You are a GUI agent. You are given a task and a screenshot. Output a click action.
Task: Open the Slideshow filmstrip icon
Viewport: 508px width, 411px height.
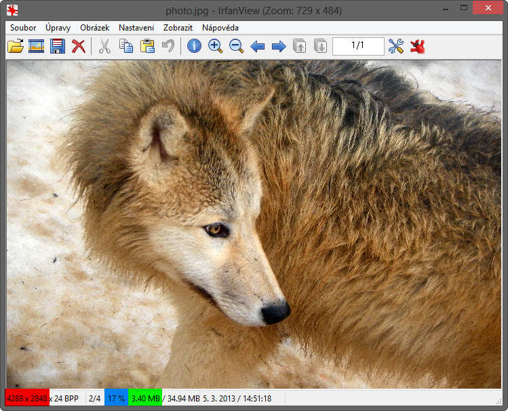click(x=36, y=46)
